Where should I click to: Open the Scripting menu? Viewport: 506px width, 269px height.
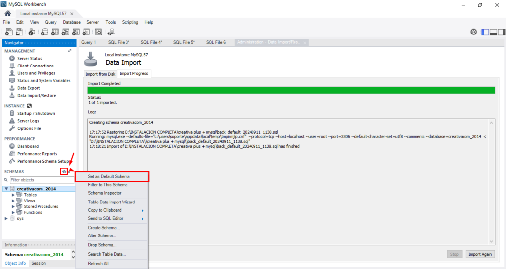tap(130, 22)
